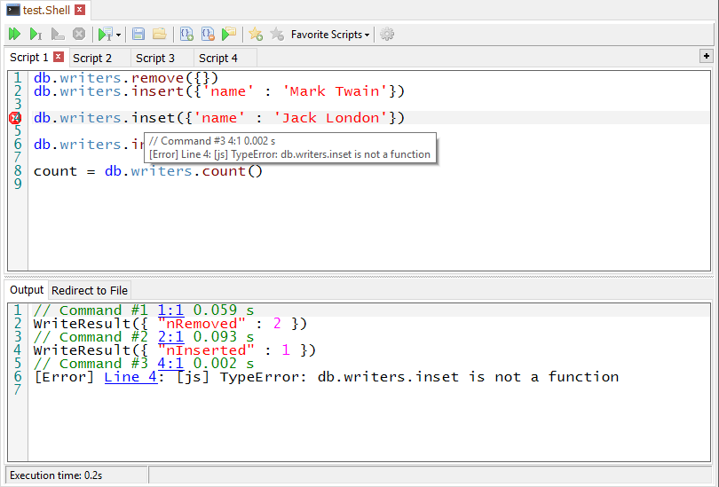The height and width of the screenshot is (487, 719).
Task: Open a script file via folder icon
Action: 159,35
